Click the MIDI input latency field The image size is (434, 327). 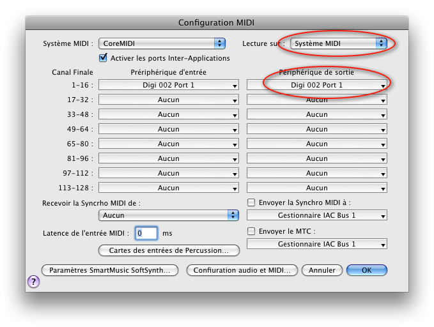coord(146,233)
